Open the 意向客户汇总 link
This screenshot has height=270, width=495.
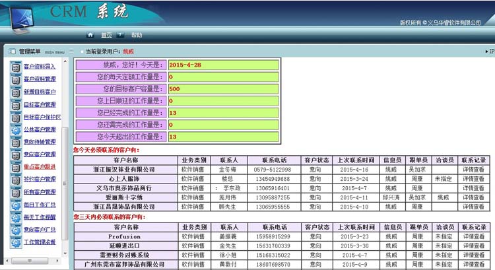click(x=40, y=230)
